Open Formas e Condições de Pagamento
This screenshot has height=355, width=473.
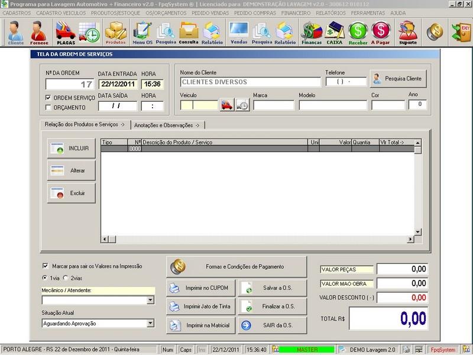[237, 267]
